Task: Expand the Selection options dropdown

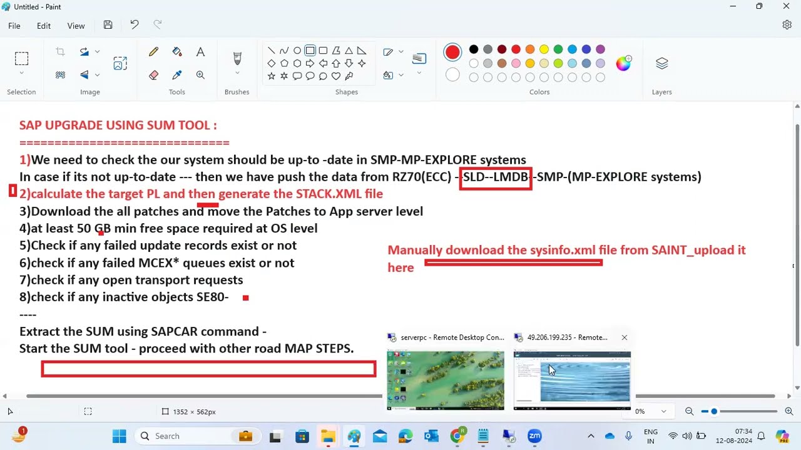Action: (21, 74)
